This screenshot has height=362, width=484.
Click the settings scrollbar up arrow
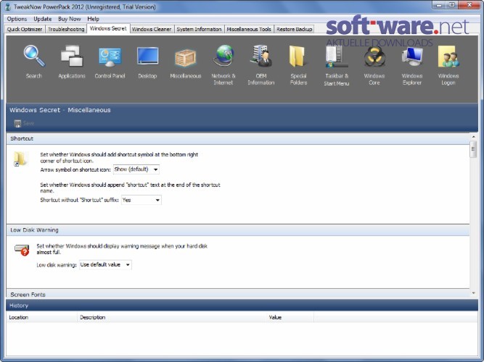pos(474,137)
